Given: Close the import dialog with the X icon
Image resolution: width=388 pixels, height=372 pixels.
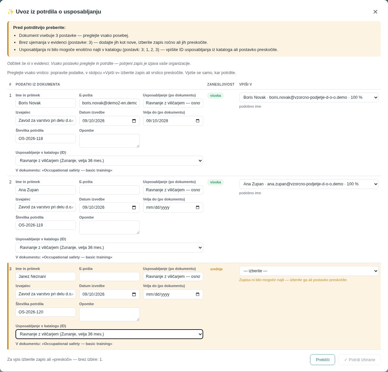Looking at the screenshot, I should (375, 12).
